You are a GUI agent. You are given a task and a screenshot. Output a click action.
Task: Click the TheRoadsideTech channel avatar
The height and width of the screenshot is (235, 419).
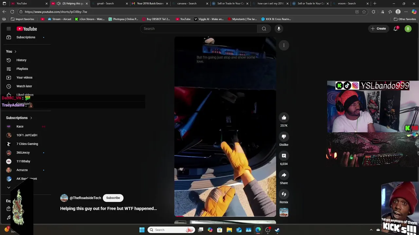[64, 198]
